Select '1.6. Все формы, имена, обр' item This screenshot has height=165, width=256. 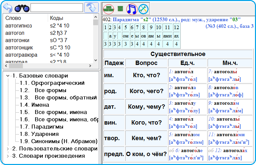point(59,120)
